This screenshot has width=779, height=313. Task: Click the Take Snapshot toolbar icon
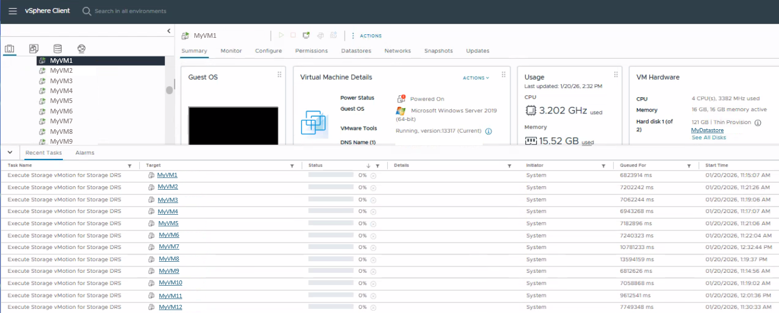click(x=334, y=35)
